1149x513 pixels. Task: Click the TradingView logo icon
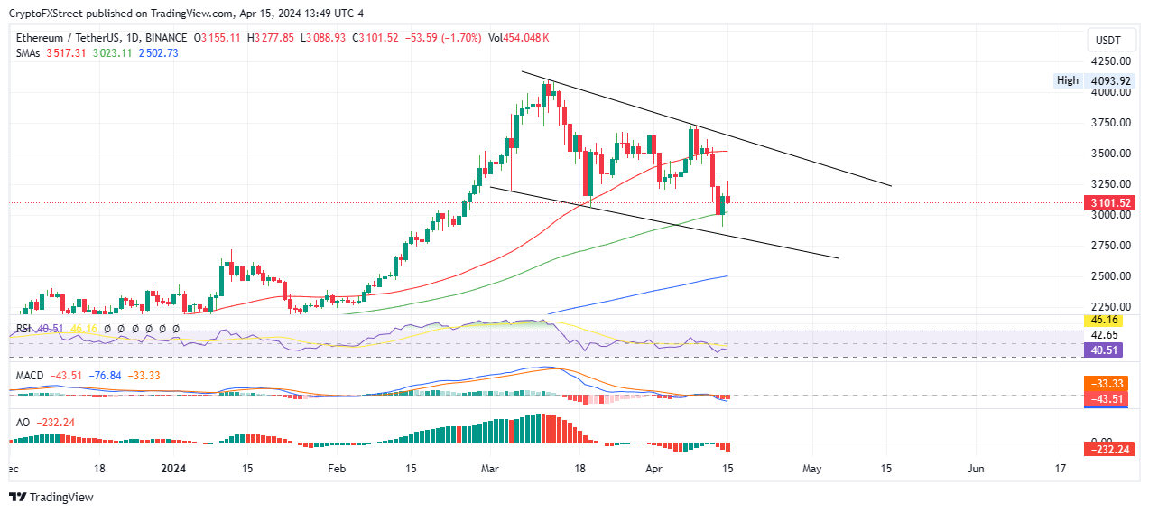click(17, 497)
